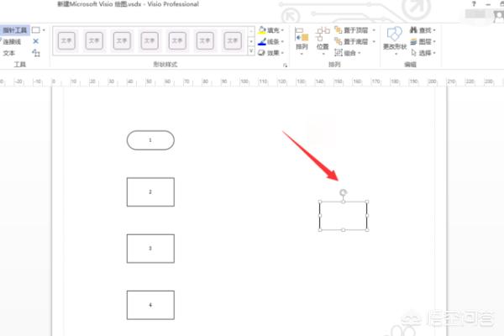
Task: Select the rectangle shape labeled 2
Action: (150, 192)
